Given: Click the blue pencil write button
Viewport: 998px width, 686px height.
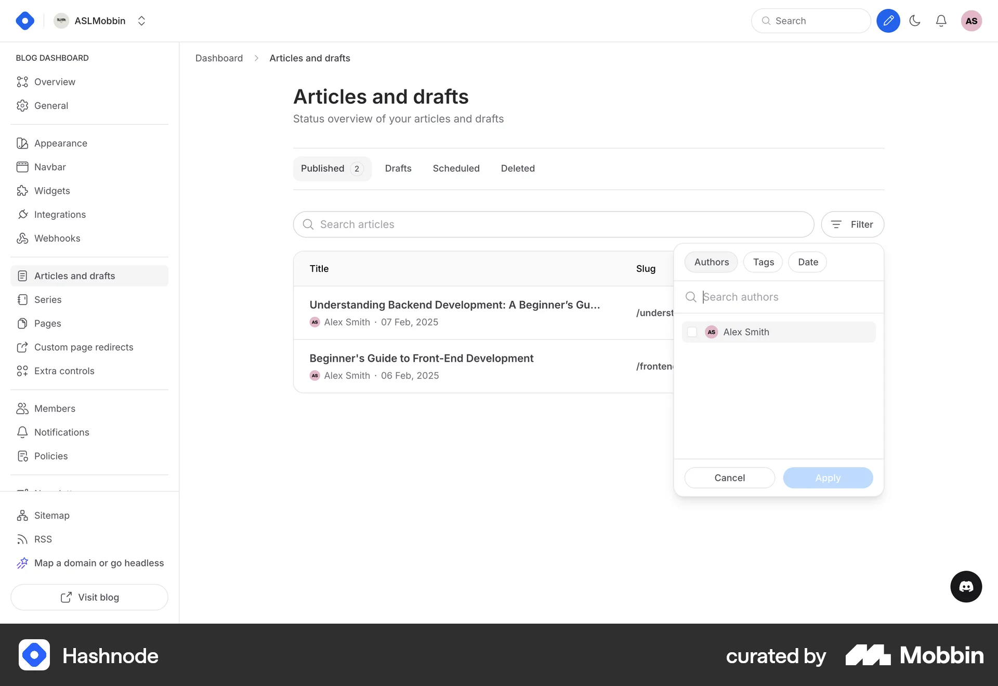Looking at the screenshot, I should (888, 21).
